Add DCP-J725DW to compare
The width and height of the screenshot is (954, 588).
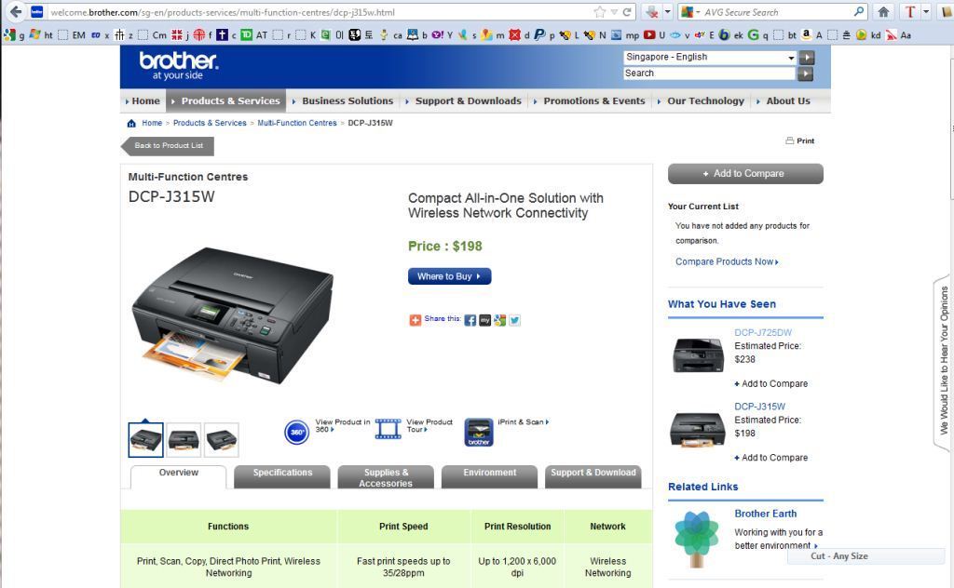coord(770,384)
